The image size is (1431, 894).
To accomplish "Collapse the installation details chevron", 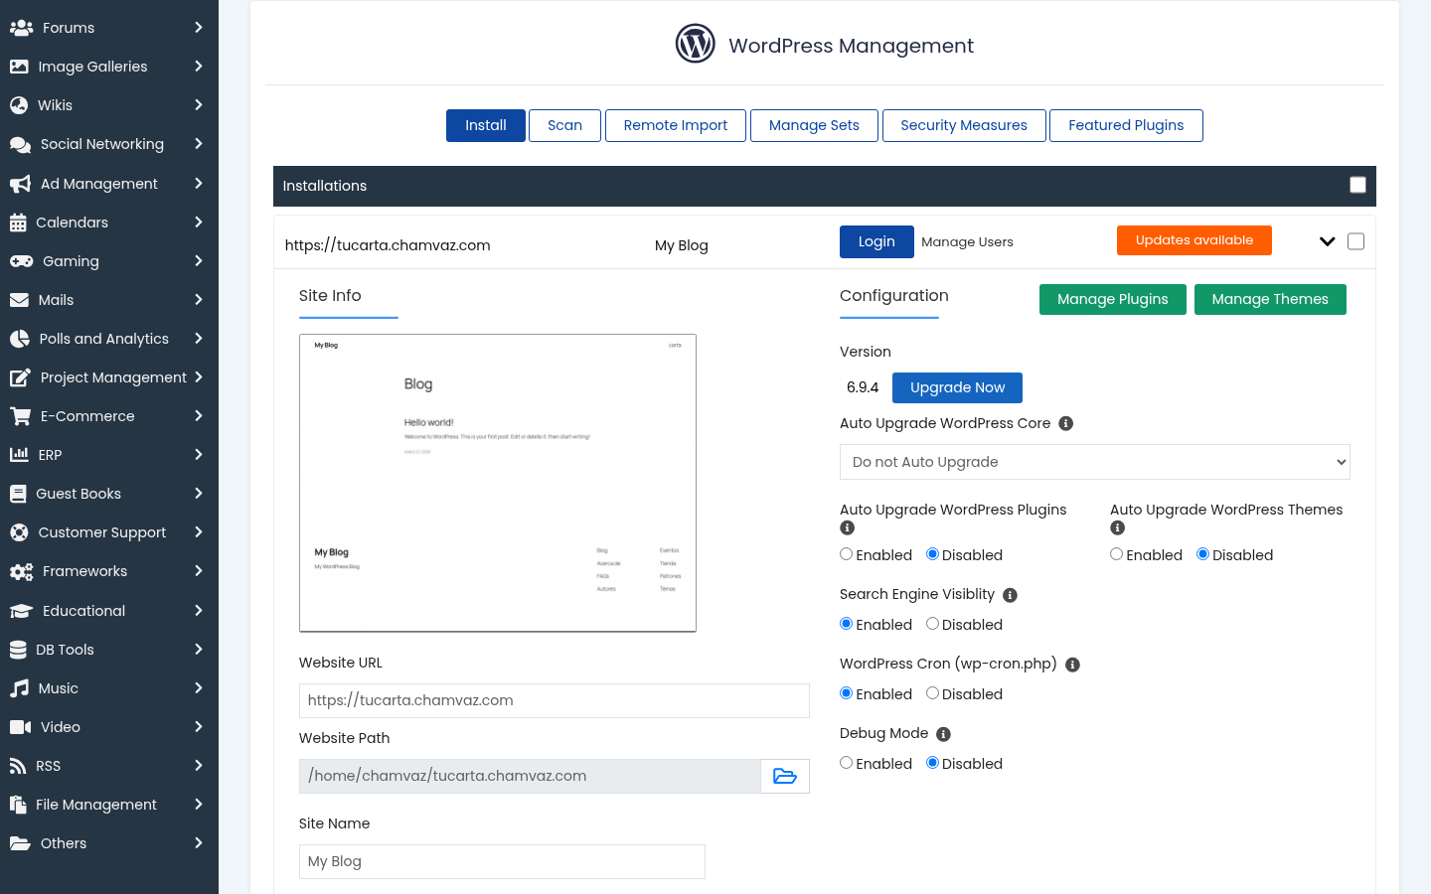I will point(1327,241).
